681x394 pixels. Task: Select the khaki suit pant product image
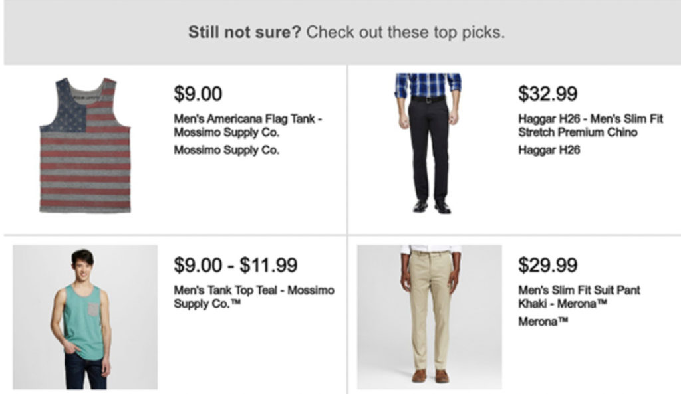tap(429, 317)
